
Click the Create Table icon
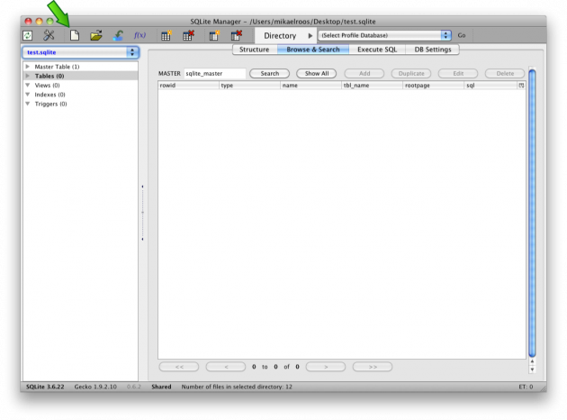coord(166,35)
